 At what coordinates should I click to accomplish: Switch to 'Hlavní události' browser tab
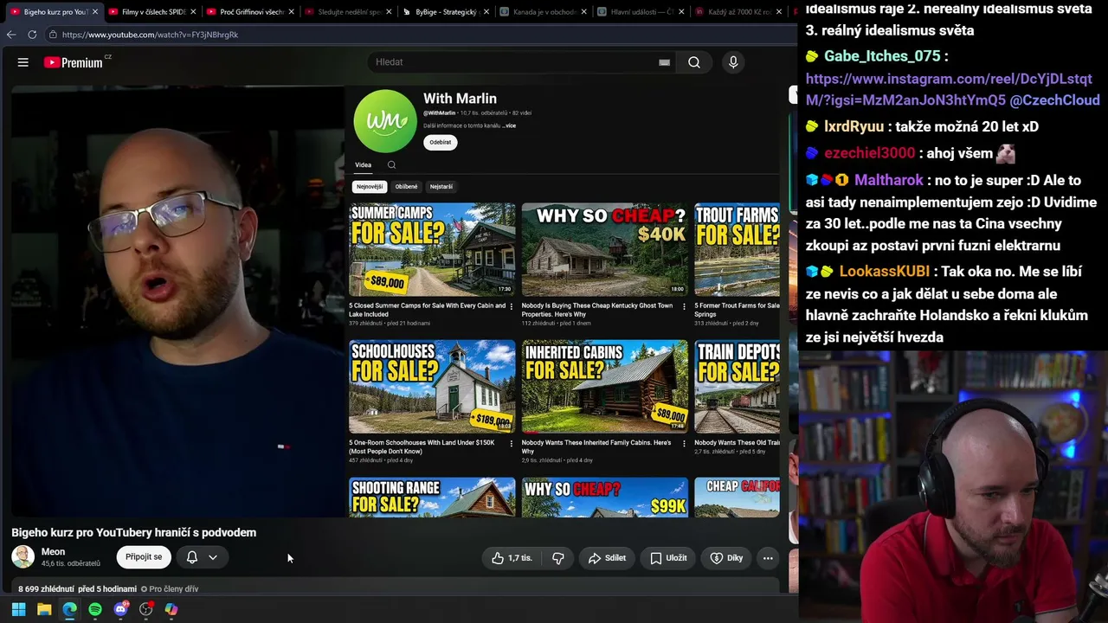point(642,12)
